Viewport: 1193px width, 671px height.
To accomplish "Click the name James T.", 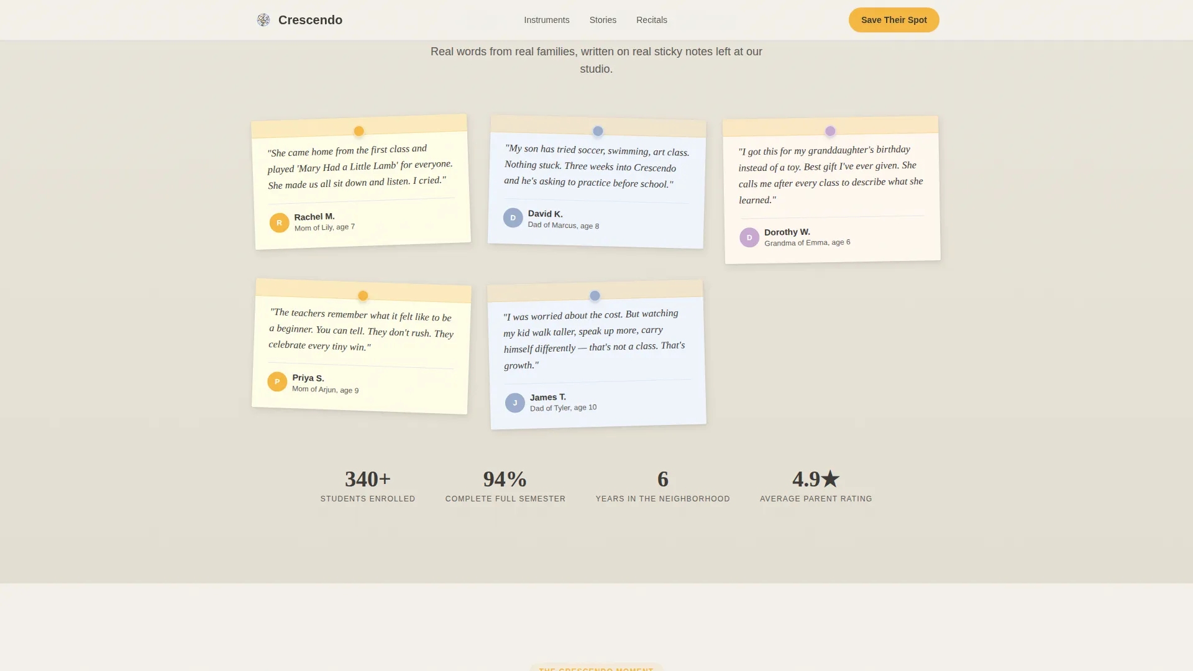I will coord(547,397).
